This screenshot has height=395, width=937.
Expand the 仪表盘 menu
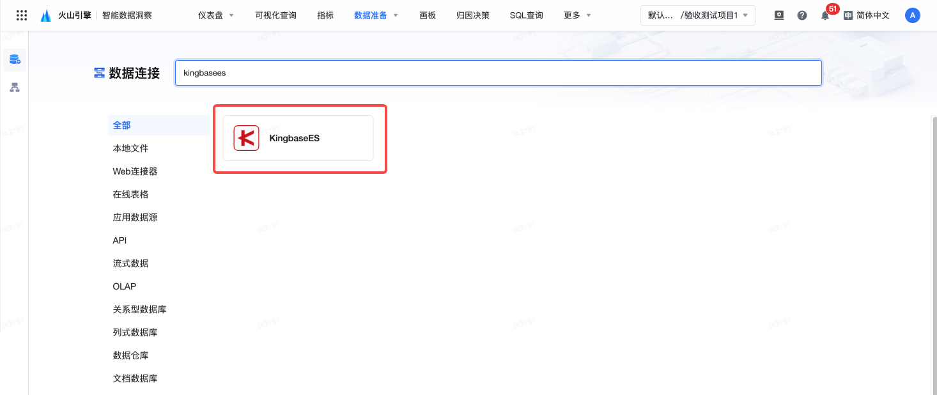tap(216, 15)
